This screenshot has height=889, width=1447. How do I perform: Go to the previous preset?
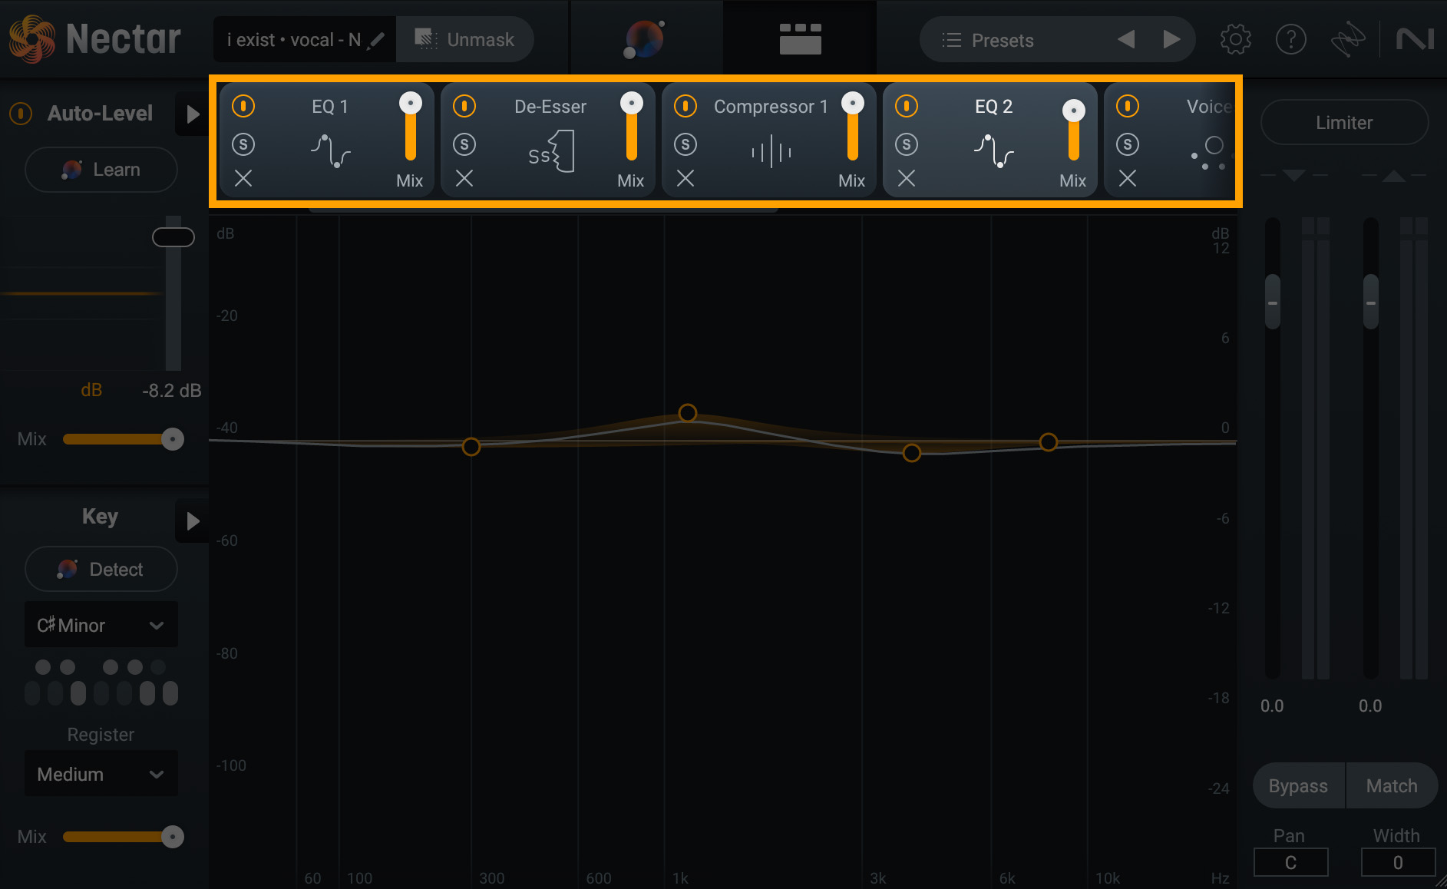click(x=1125, y=39)
